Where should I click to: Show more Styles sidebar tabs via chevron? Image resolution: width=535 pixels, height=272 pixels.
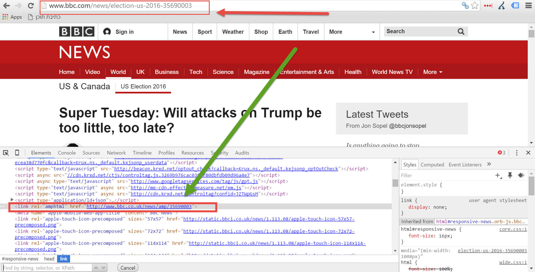(489, 164)
